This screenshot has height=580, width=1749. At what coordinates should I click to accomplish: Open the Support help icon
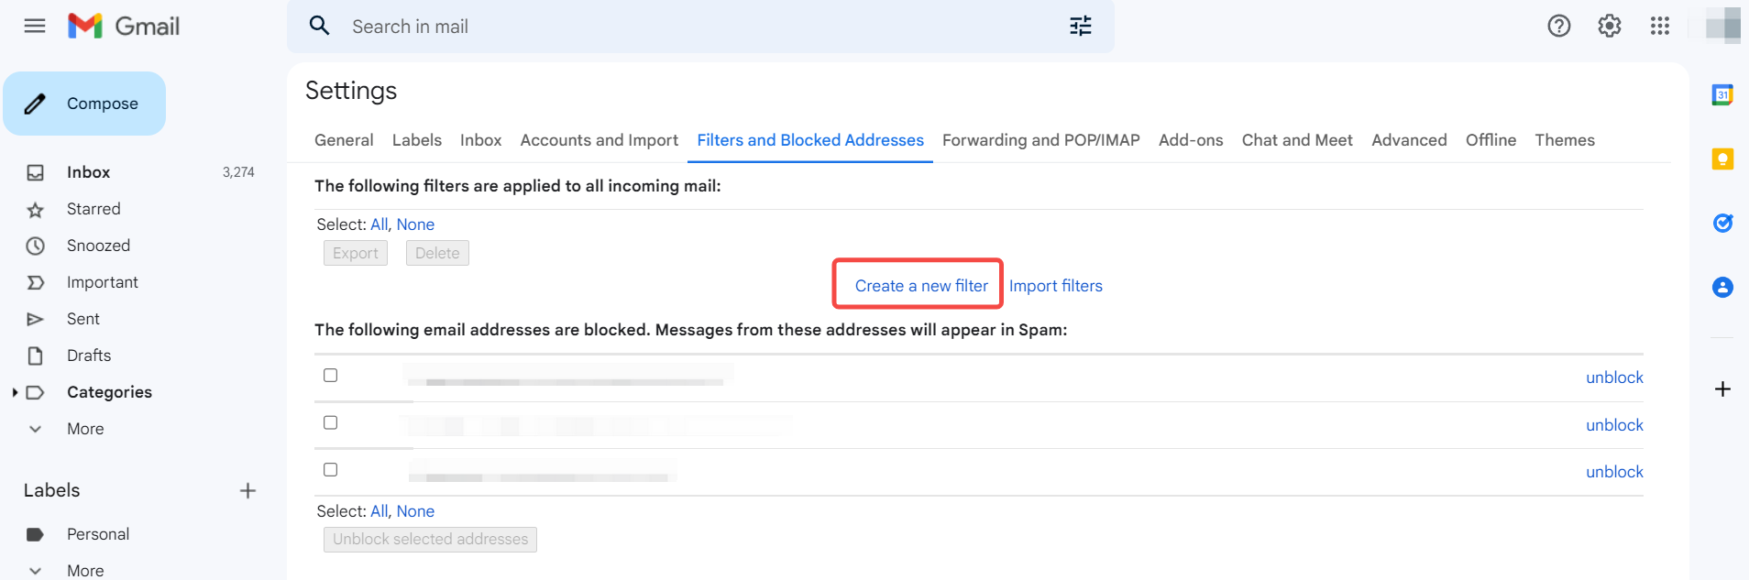click(x=1558, y=26)
